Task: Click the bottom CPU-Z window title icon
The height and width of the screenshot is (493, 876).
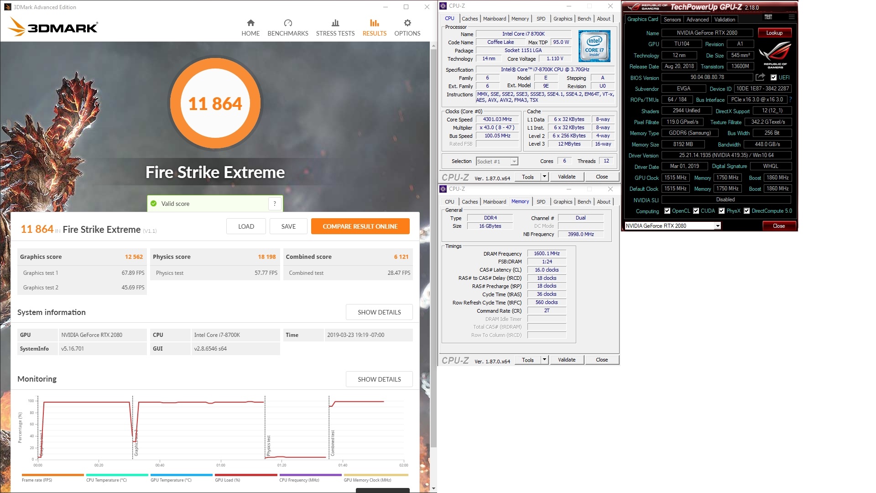Action: point(443,189)
